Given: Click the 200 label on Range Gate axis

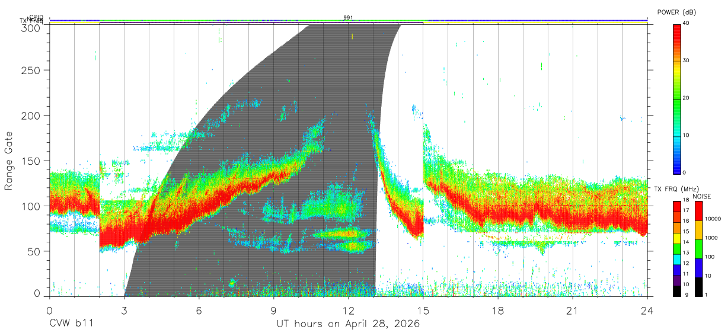Looking at the screenshot, I should [32, 116].
